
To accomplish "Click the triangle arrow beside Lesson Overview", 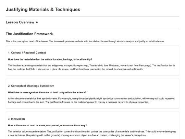I will pyautogui.click(x=37, y=22).
